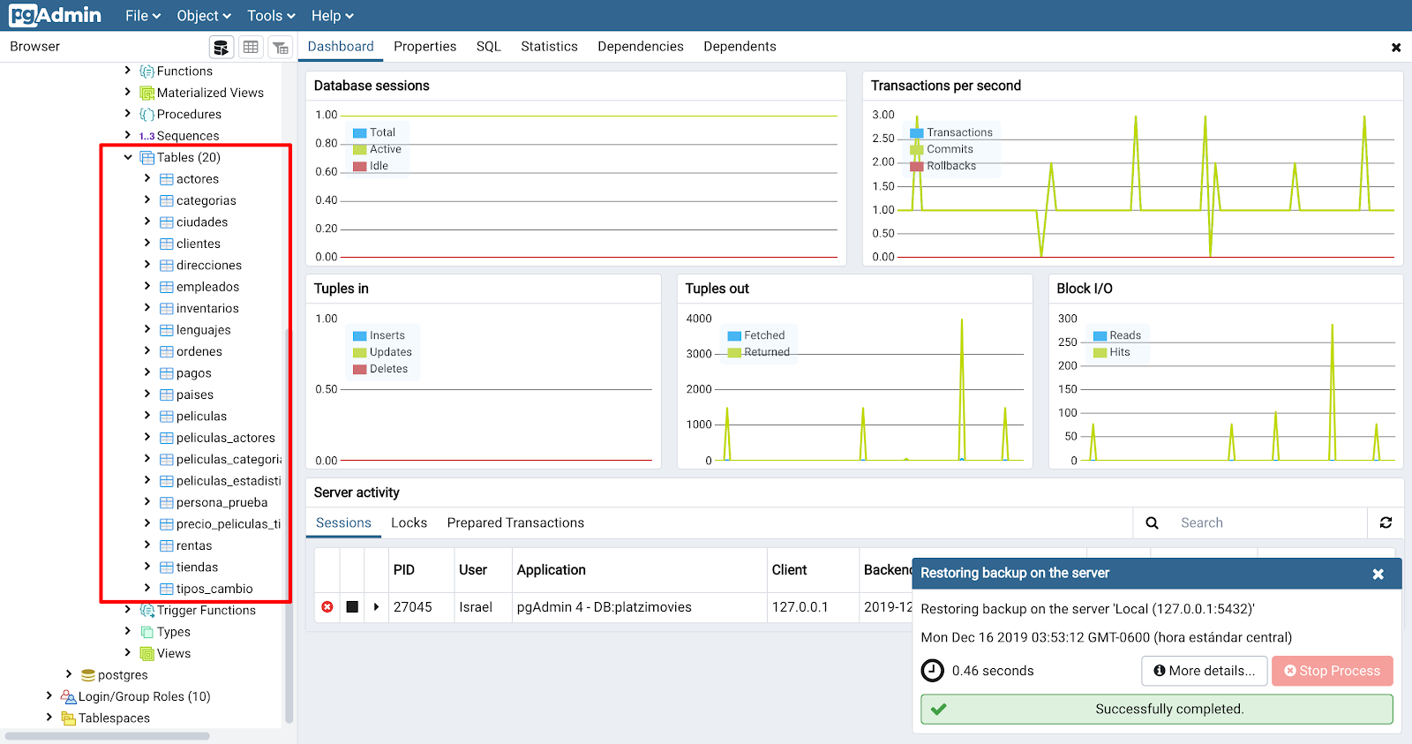Refresh the Server activity list

pos(1386,522)
